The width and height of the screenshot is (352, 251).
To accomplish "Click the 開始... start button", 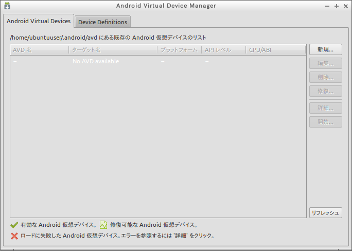I will point(326,122).
